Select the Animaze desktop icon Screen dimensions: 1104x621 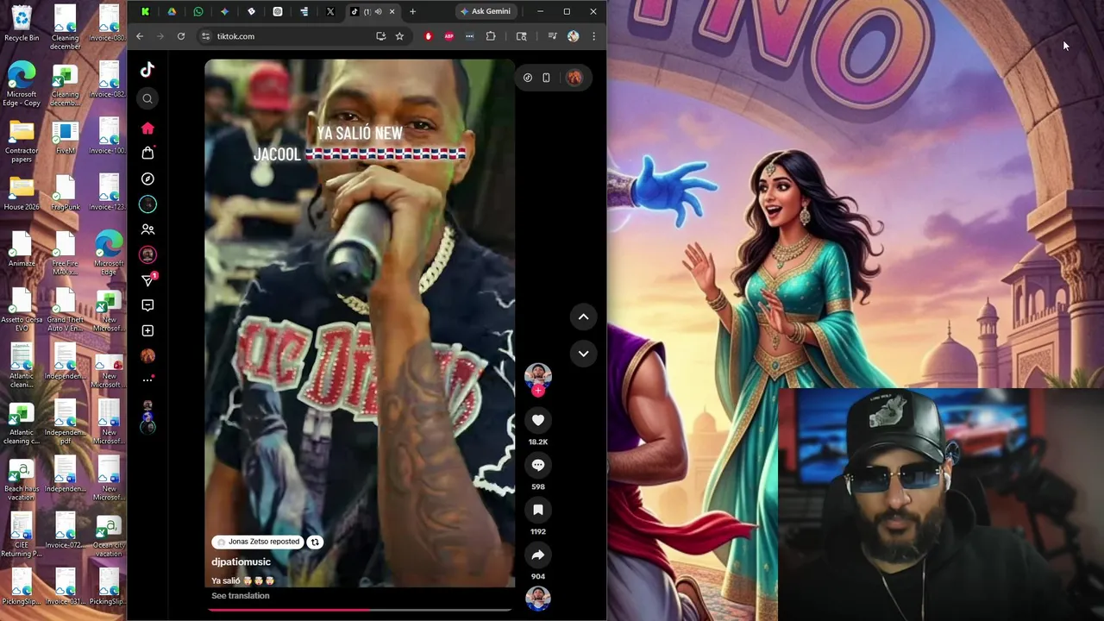coord(22,250)
